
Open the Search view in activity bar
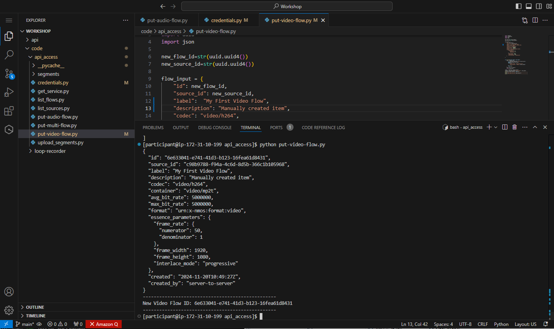click(x=9, y=55)
